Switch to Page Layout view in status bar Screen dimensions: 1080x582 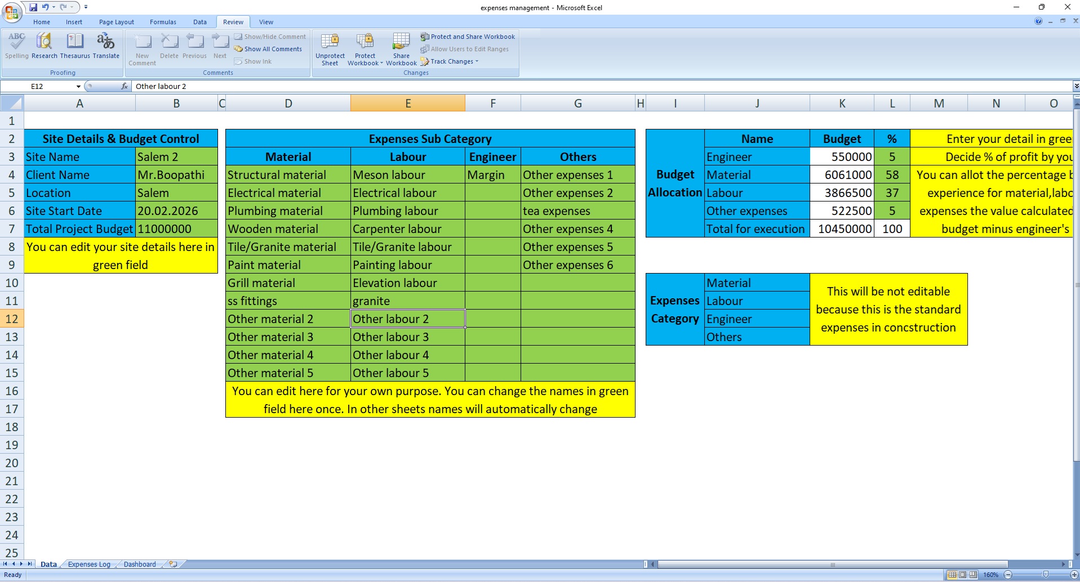click(x=962, y=575)
